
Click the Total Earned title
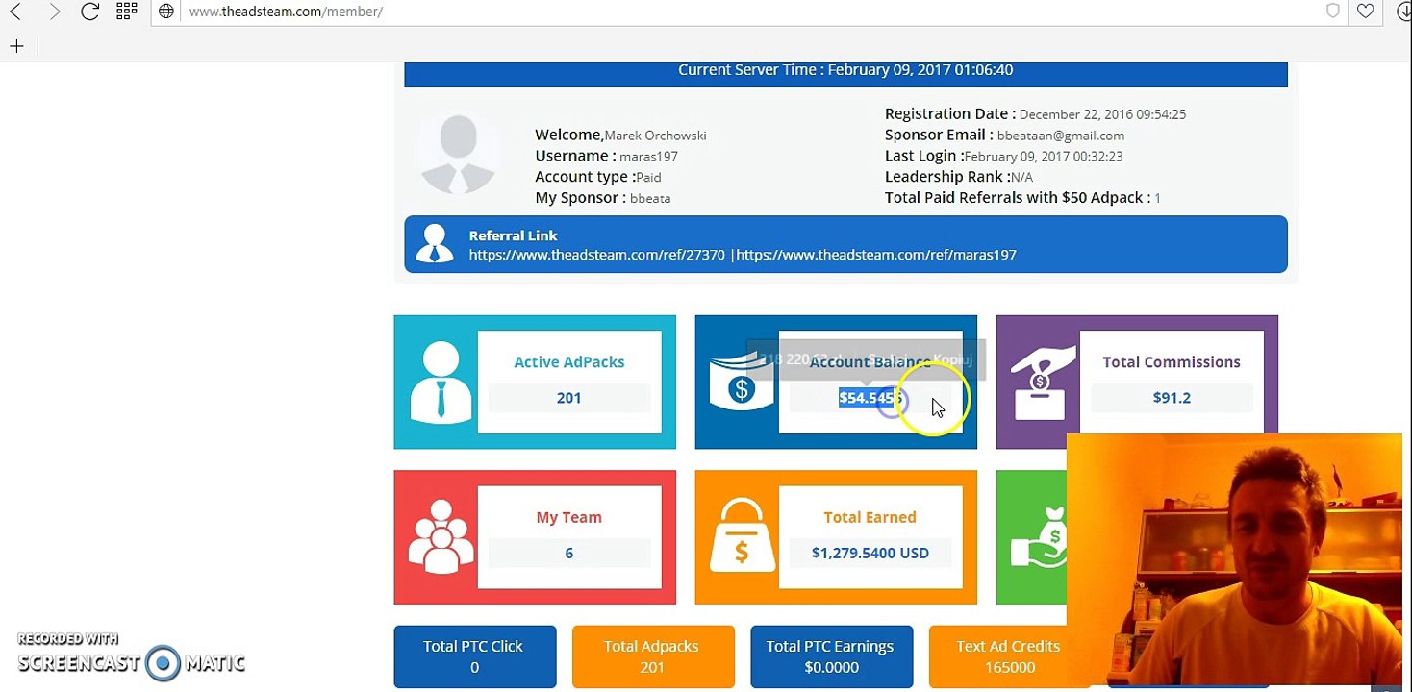(870, 517)
